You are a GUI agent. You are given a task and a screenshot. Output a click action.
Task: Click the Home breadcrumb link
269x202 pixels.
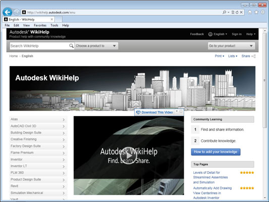pos(14,56)
